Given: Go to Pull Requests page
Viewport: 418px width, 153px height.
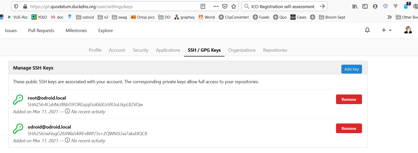Looking at the screenshot, I should pos(41,31).
